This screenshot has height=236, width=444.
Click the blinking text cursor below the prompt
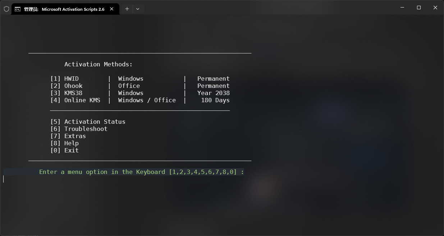coord(4,179)
